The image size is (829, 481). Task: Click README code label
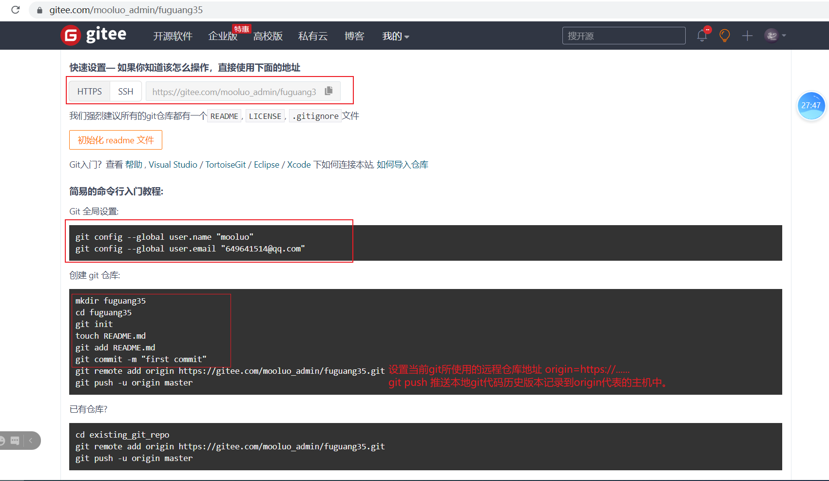coord(224,116)
